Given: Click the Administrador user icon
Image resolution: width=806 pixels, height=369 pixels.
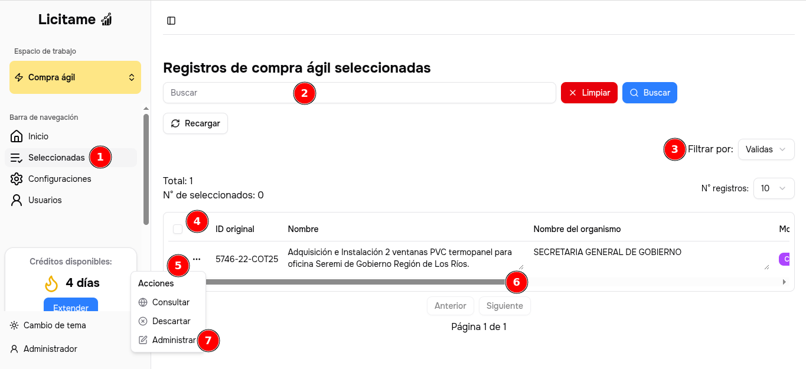Looking at the screenshot, I should pos(14,349).
